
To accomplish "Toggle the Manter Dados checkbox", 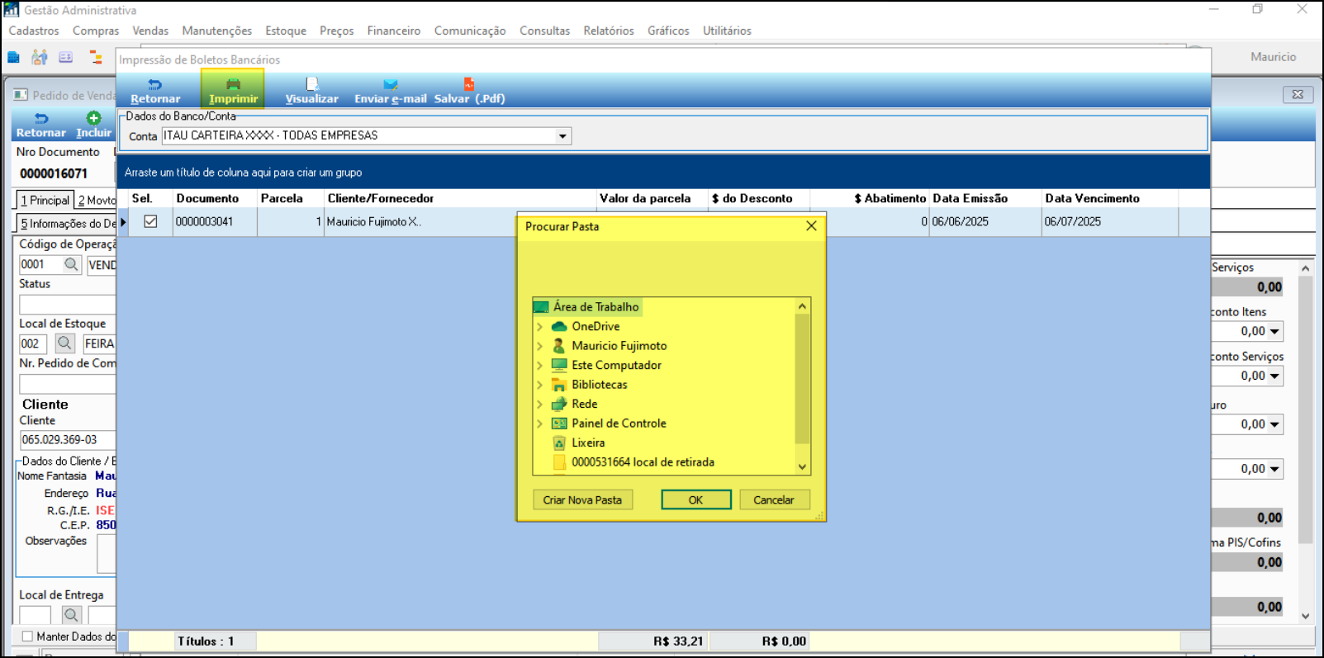I will coord(28,636).
